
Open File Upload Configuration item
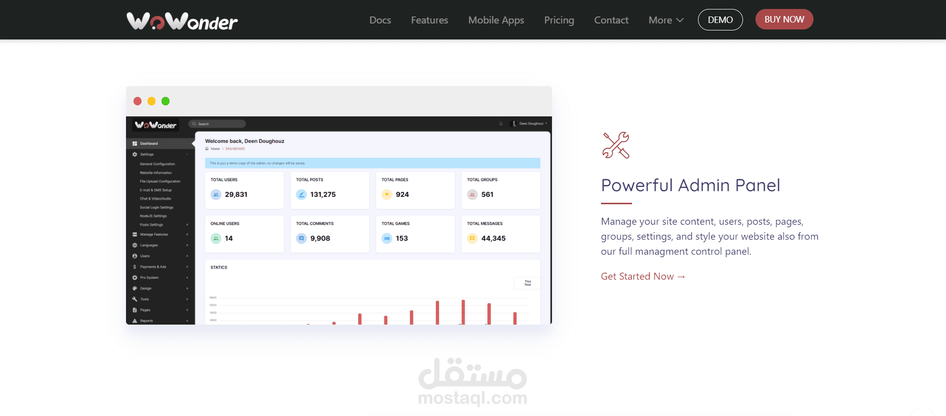[x=160, y=181]
